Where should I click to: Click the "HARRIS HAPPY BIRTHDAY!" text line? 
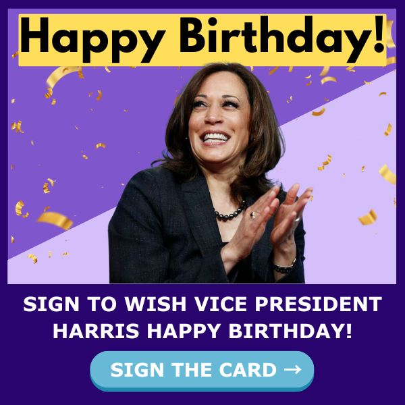point(202,331)
